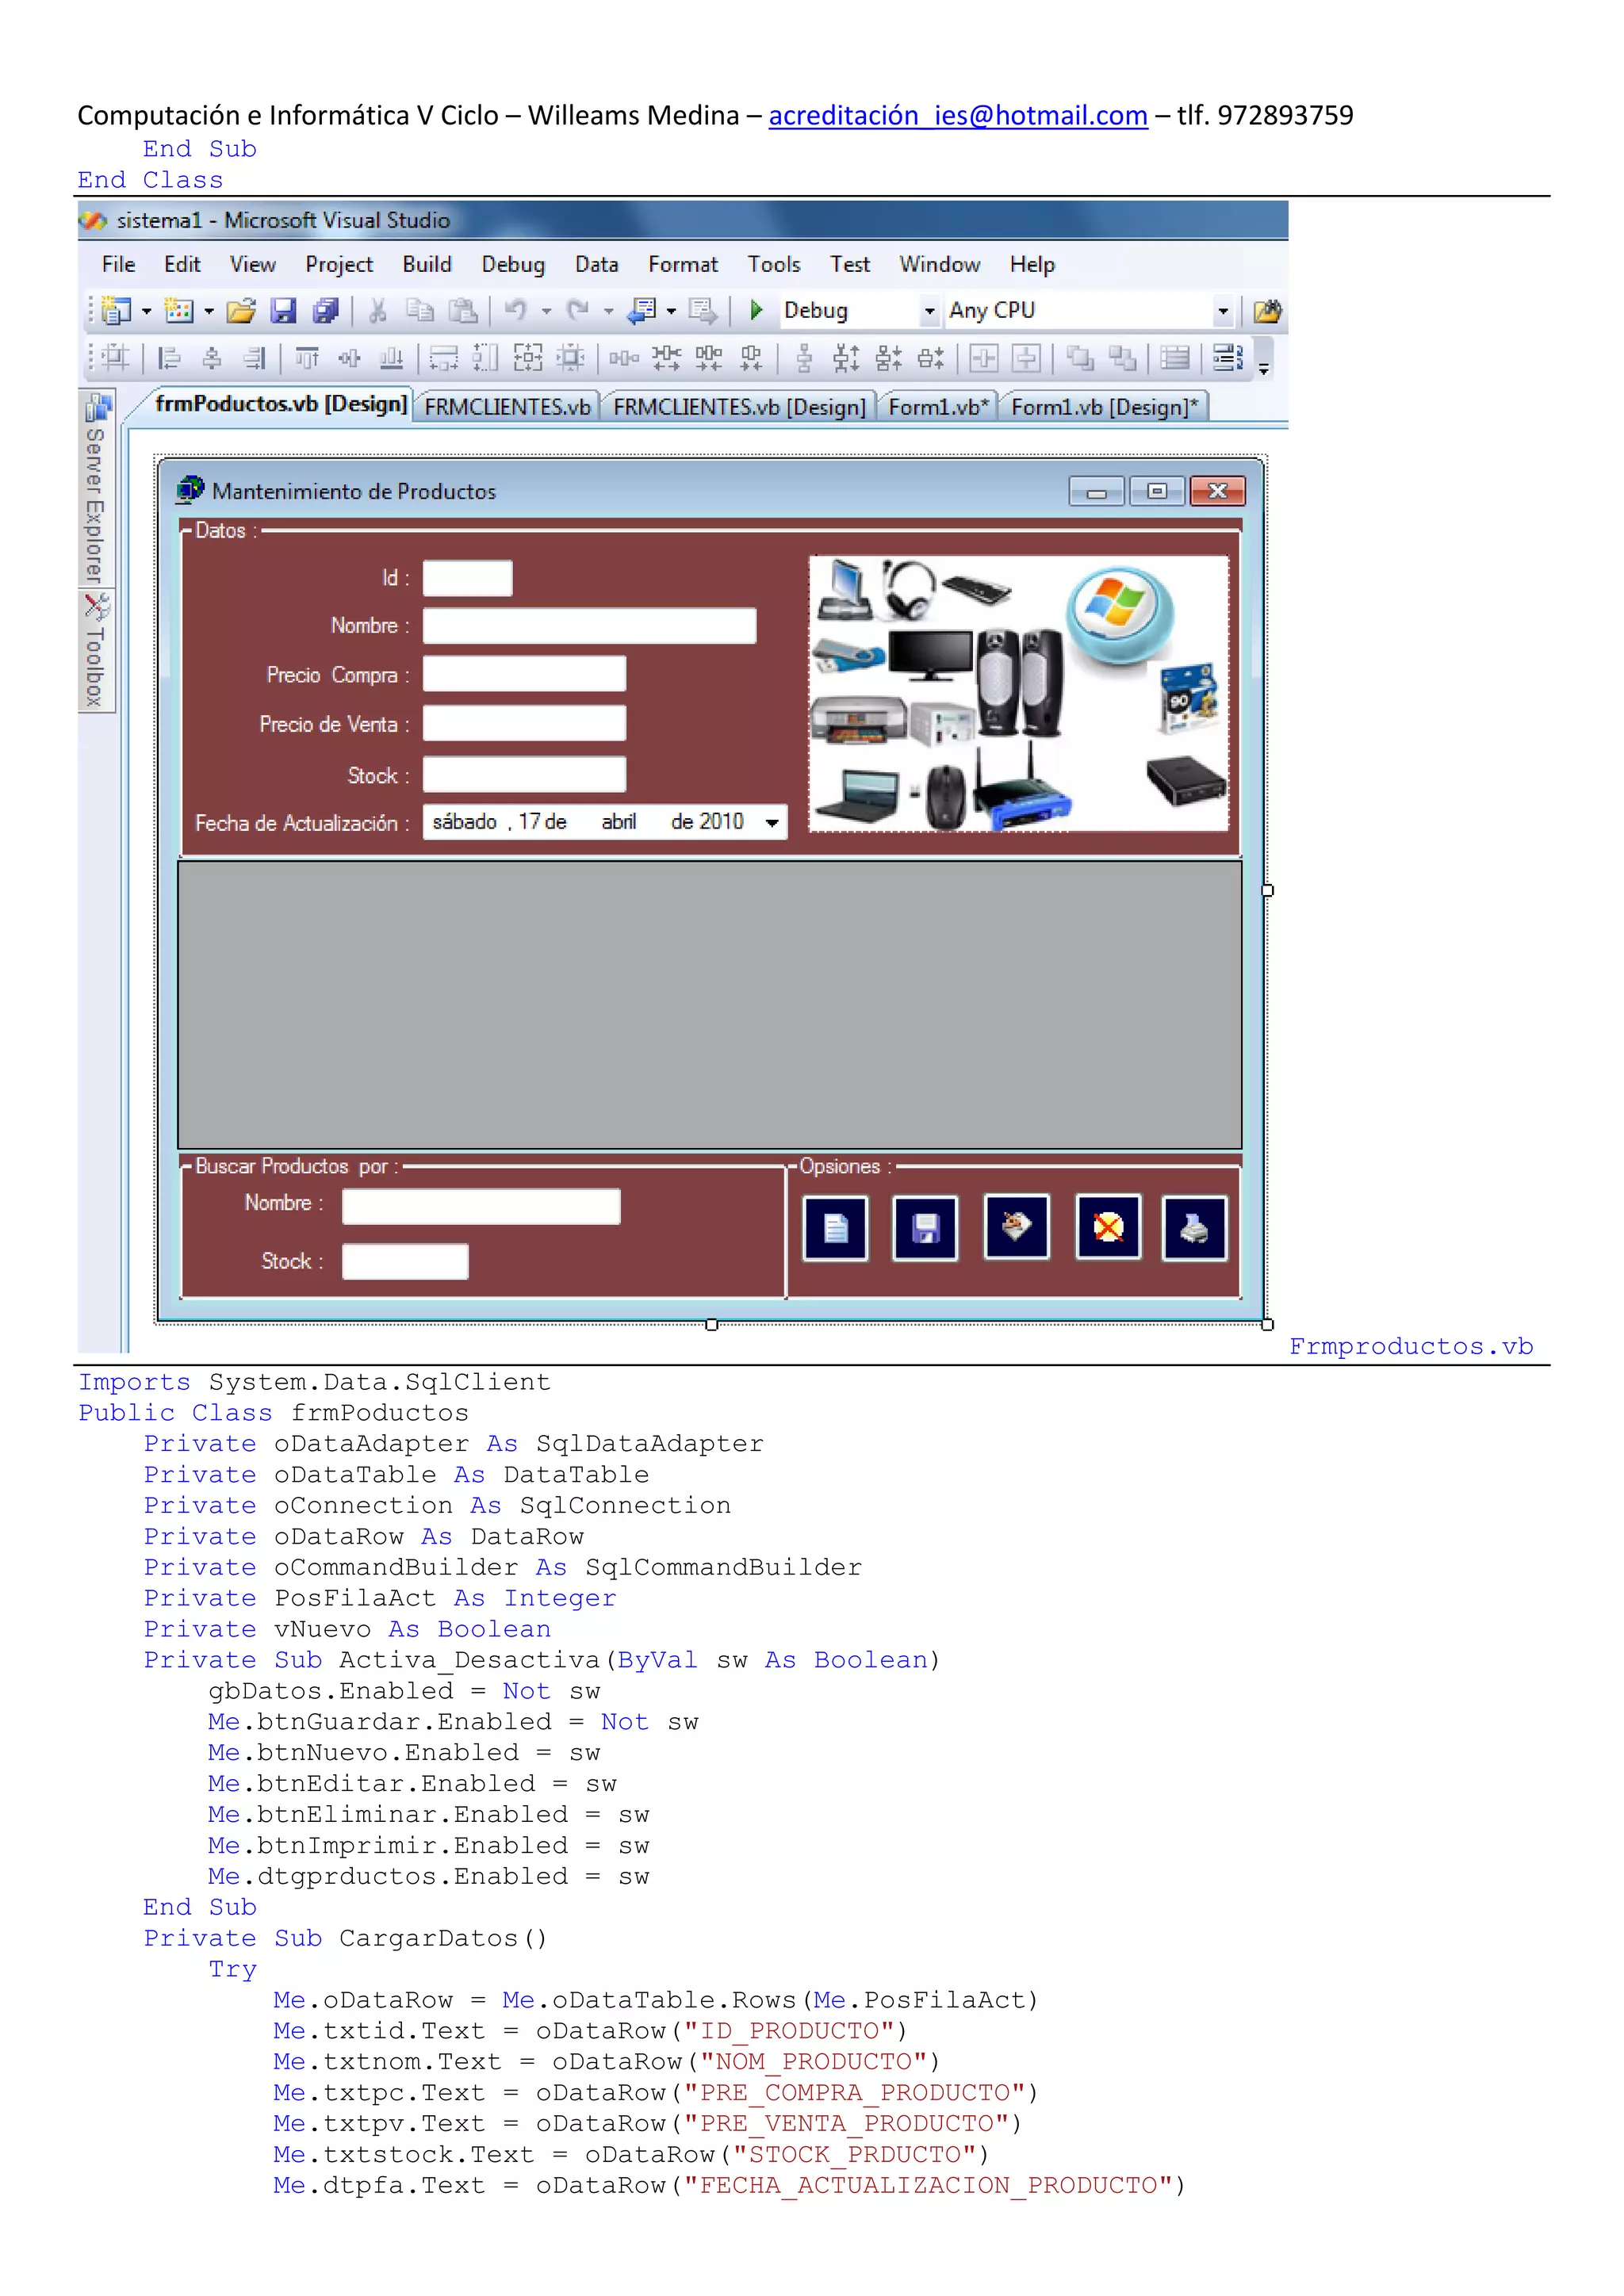Image resolution: width=1624 pixels, height=2296 pixels.
Task: Open the acreditación_ies@hotmail.com email link
Action: click(958, 116)
